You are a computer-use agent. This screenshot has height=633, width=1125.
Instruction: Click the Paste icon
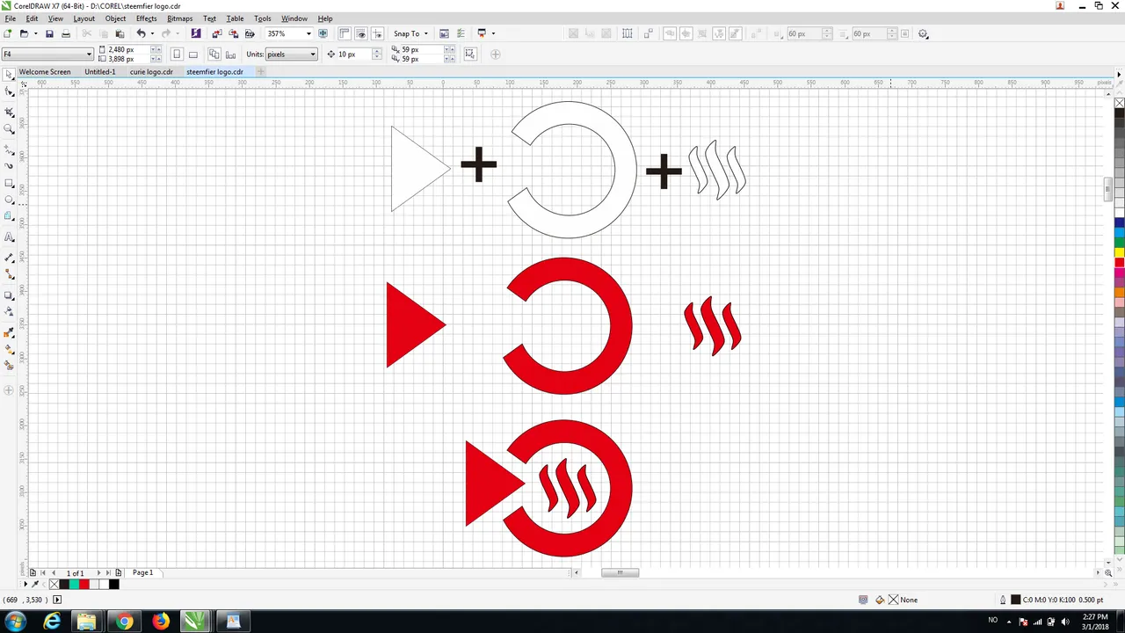(x=120, y=33)
